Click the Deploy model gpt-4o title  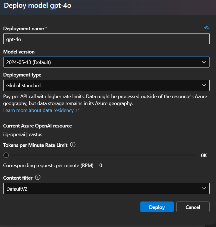click(x=38, y=6)
